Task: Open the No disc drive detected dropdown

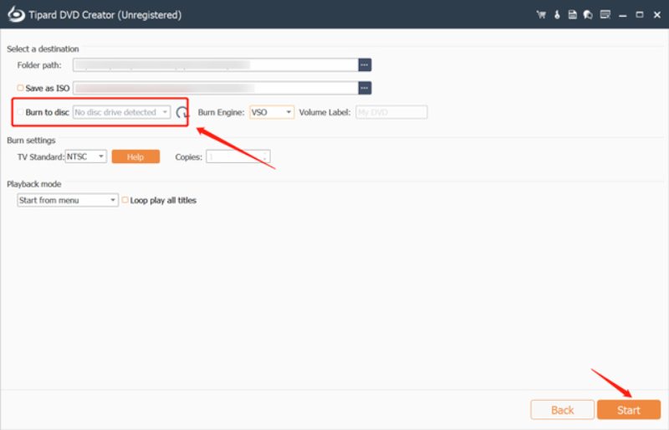Action: tap(122, 112)
